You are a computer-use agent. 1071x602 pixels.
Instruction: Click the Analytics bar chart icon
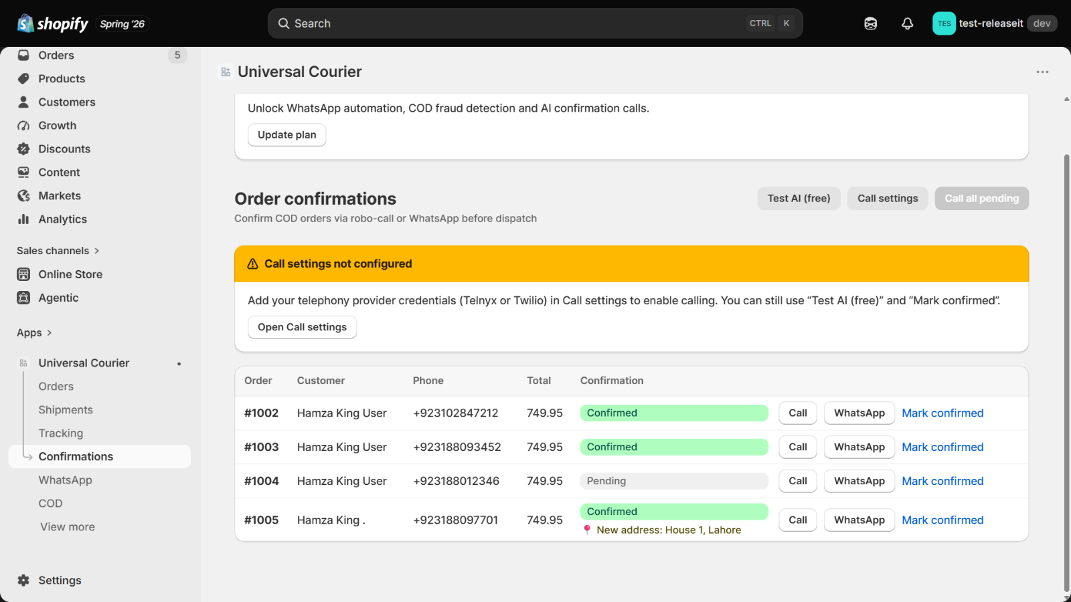[23, 219]
